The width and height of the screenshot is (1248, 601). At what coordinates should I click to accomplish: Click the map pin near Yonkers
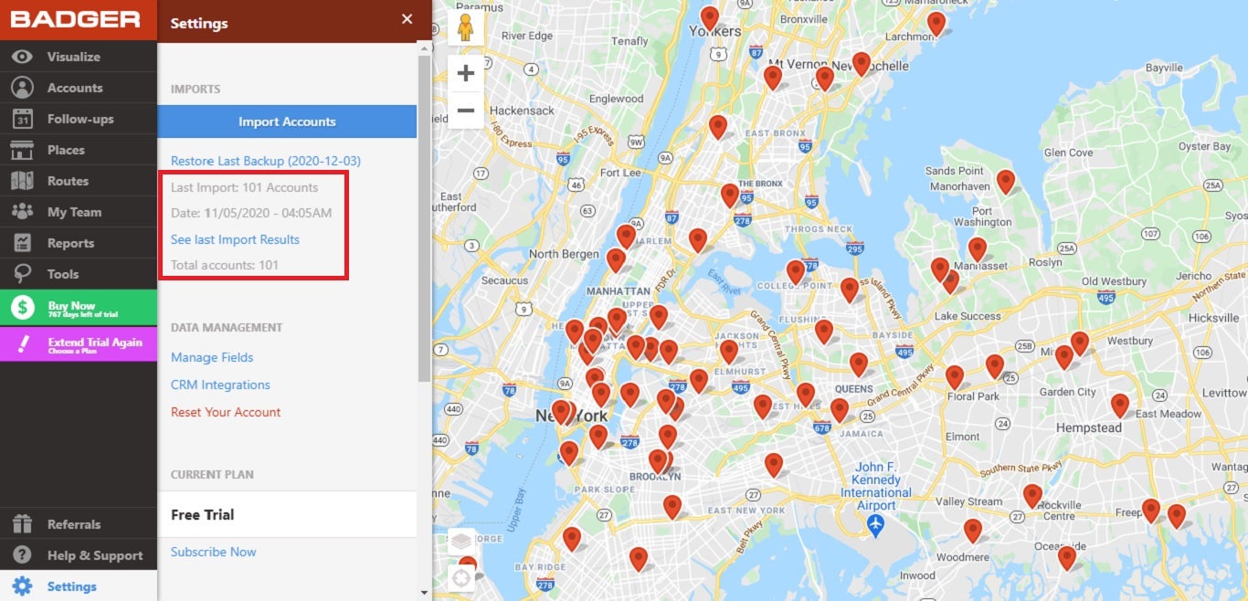click(710, 17)
